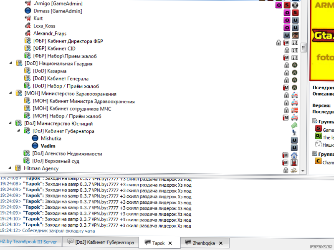The image size is (334, 250).
Task: Toggle the Hitman Agency expander arrow
Action: point(10,168)
